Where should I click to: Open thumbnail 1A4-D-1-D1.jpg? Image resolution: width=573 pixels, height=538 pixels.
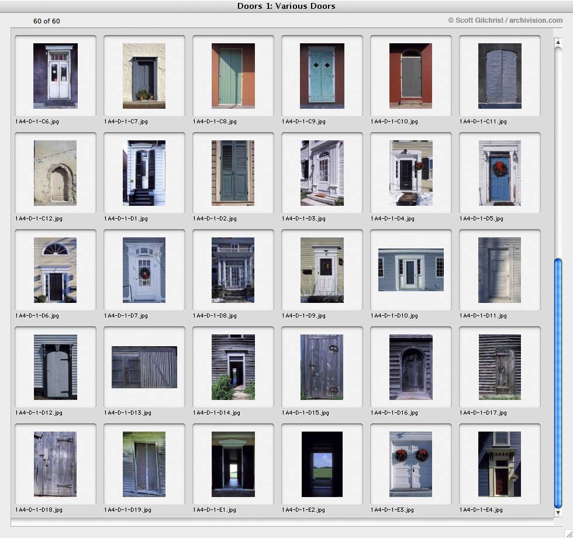point(144,173)
